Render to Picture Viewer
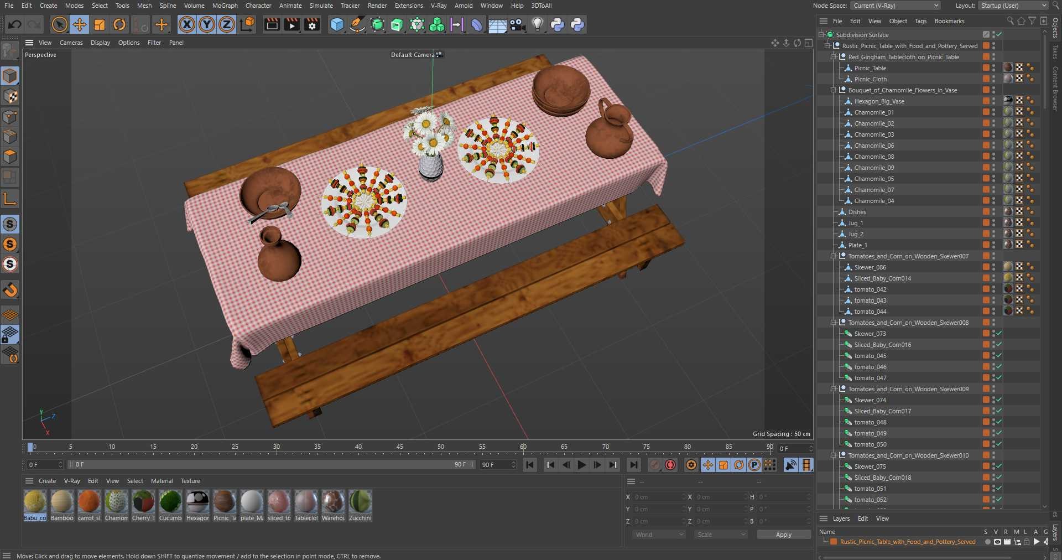 click(x=291, y=24)
